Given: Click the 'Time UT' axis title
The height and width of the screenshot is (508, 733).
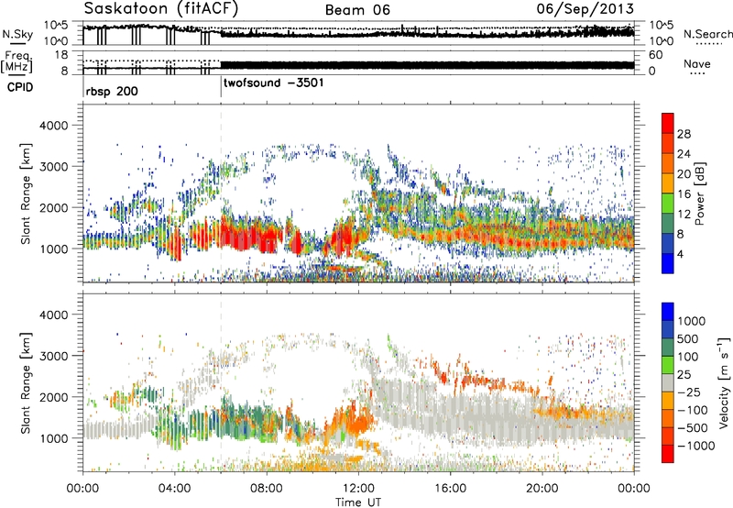Looking at the screenshot, I should pyautogui.click(x=358, y=502).
